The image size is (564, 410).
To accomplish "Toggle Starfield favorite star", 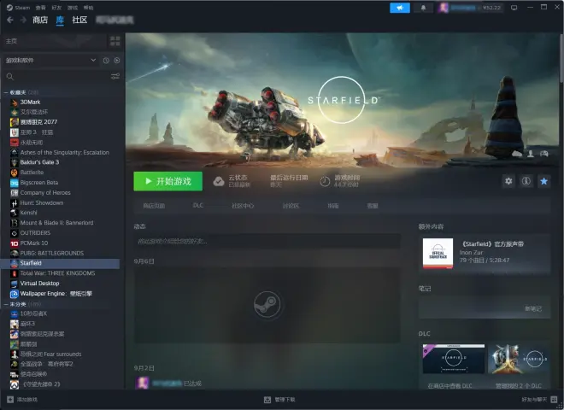I will [x=543, y=181].
